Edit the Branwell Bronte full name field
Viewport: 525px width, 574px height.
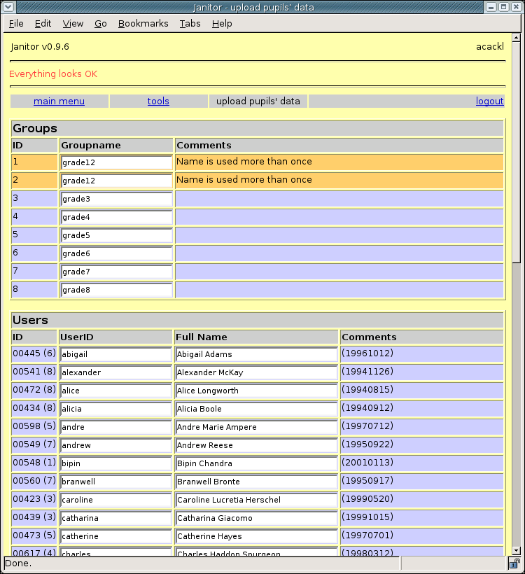coord(256,482)
